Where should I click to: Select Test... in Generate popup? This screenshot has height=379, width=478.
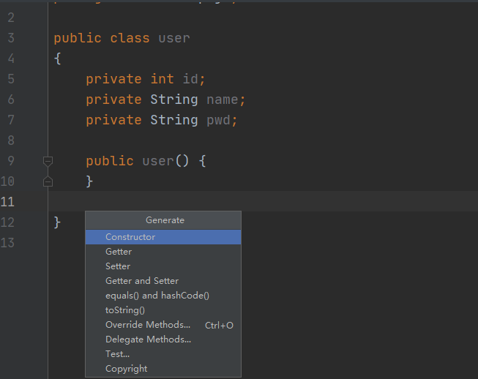point(163,354)
